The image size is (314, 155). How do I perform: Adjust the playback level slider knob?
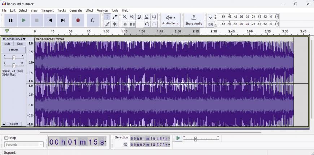pos(277,24)
